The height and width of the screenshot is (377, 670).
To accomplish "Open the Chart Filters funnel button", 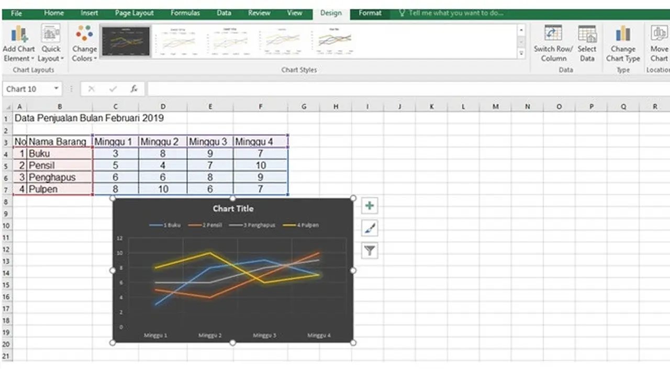I will (369, 250).
